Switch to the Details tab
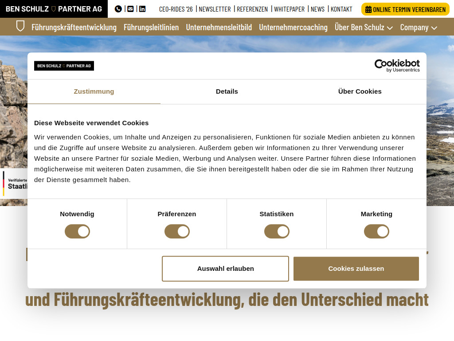 227,91
